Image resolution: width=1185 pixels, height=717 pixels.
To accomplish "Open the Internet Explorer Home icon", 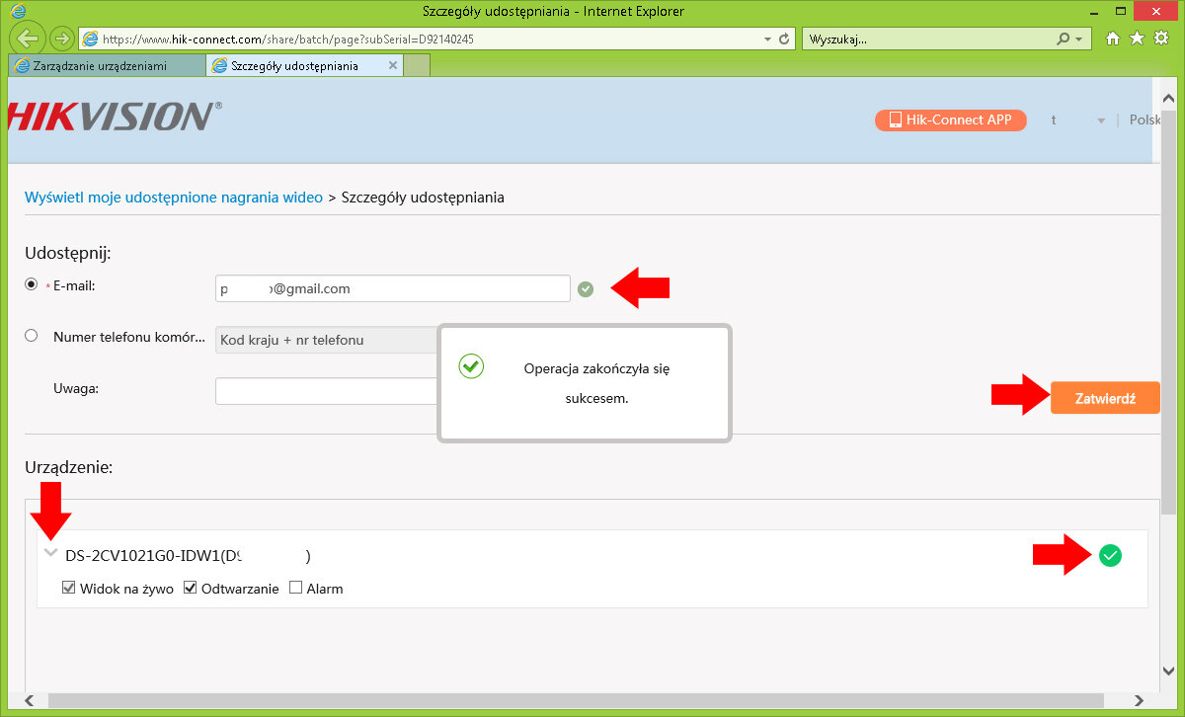I will click(1113, 39).
